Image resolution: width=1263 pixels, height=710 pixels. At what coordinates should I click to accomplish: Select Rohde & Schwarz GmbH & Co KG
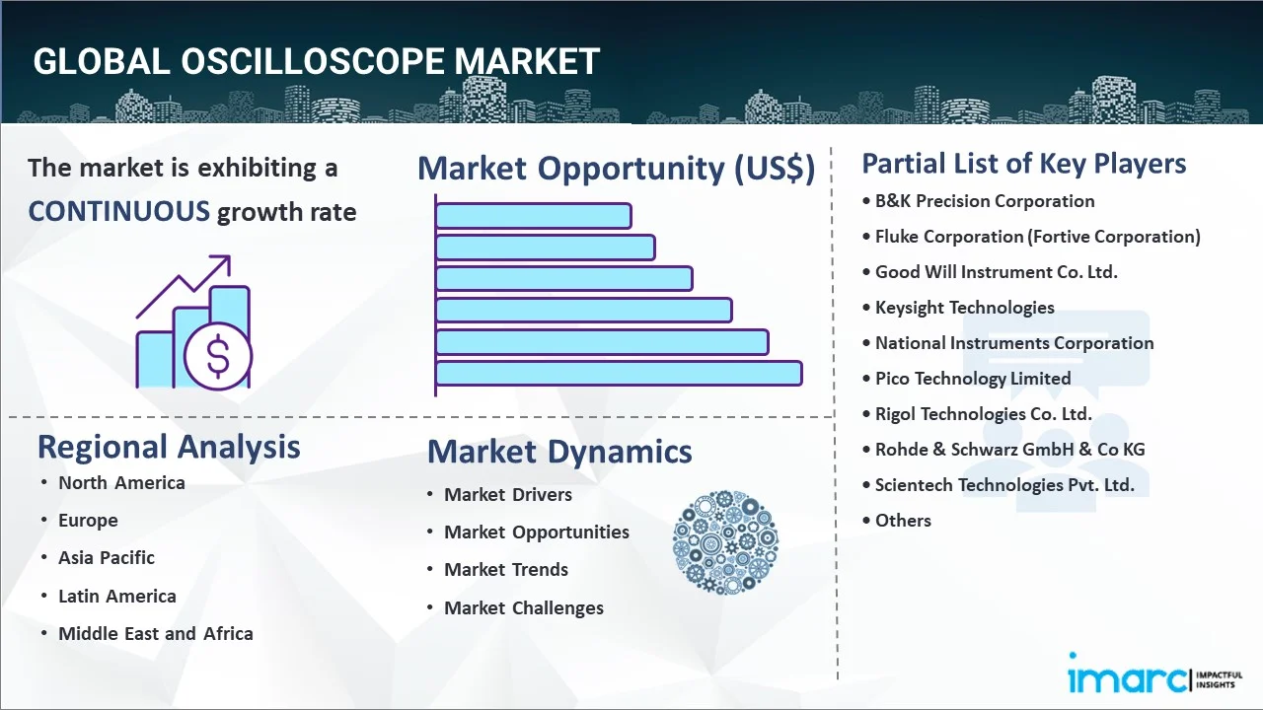[1009, 450]
